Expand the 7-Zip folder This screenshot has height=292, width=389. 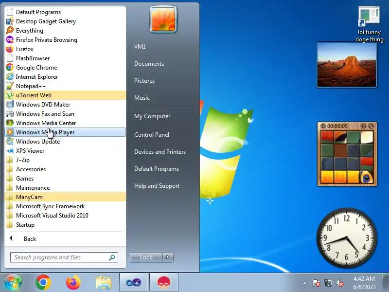[65, 160]
